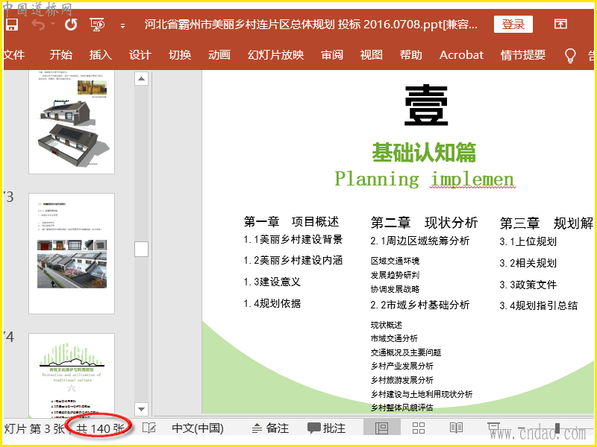The width and height of the screenshot is (597, 447).
Task: Click the 第一章 项目概述 heading
Action: tap(291, 221)
